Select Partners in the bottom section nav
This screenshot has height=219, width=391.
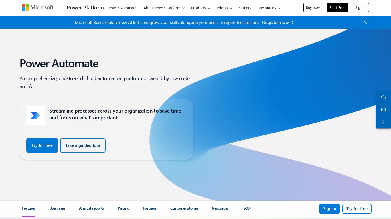click(x=150, y=208)
